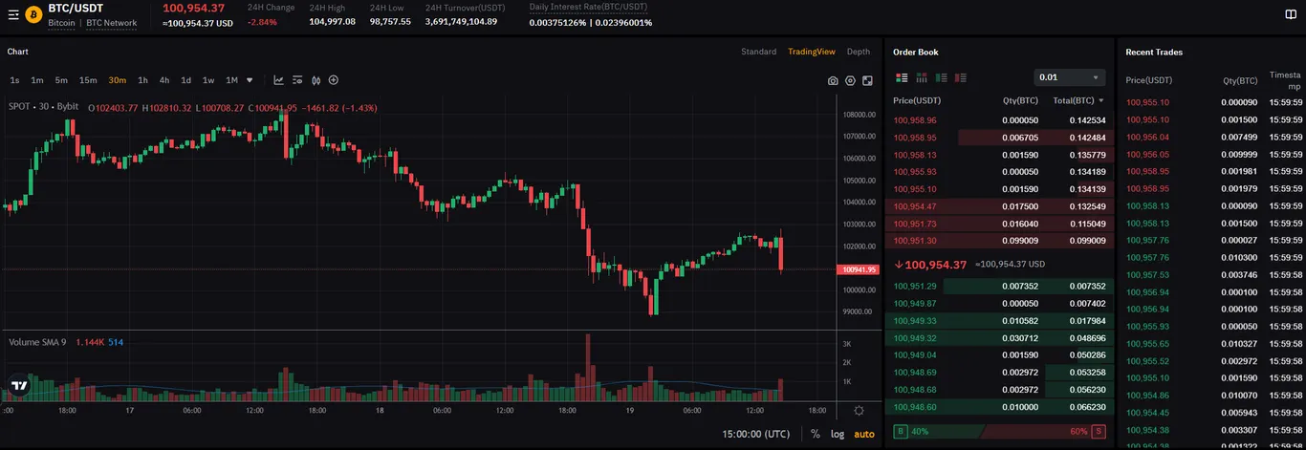Click the SPOT 30 Bybit symbol legend

(44, 108)
